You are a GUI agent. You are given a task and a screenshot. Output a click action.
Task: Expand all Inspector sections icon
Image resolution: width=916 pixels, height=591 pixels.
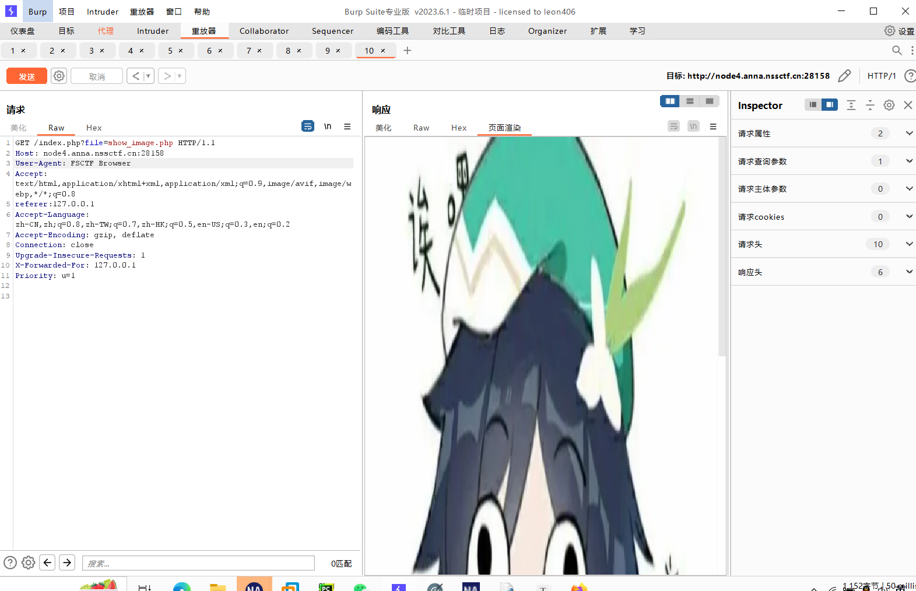[x=851, y=105]
